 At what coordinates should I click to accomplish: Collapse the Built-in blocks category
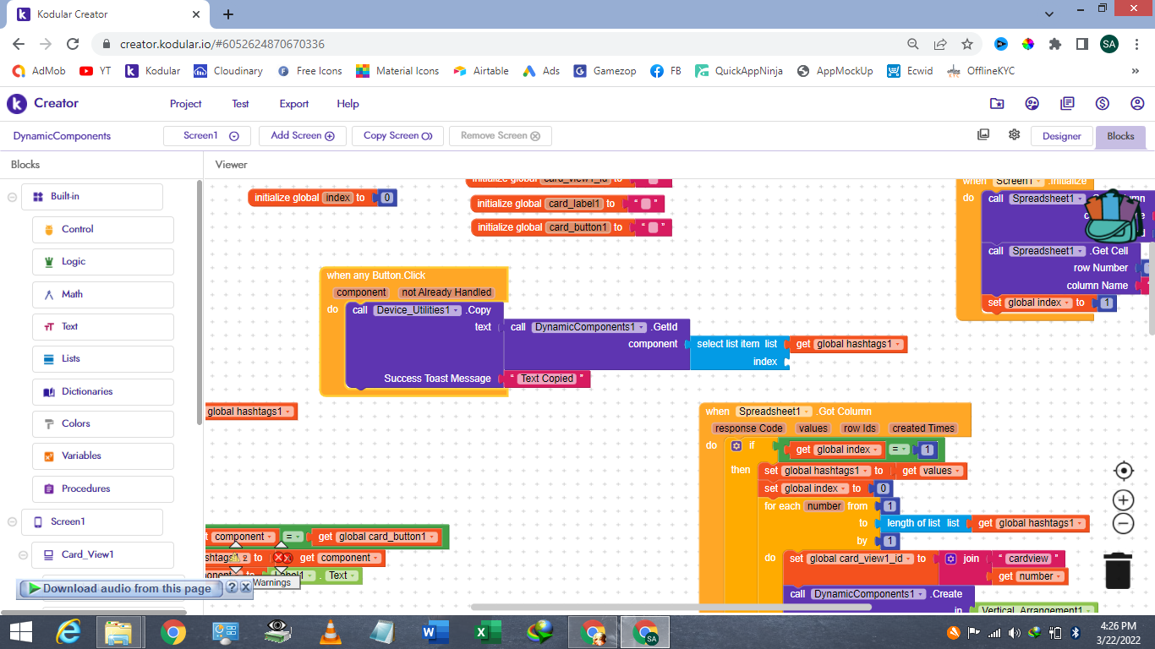(x=12, y=197)
